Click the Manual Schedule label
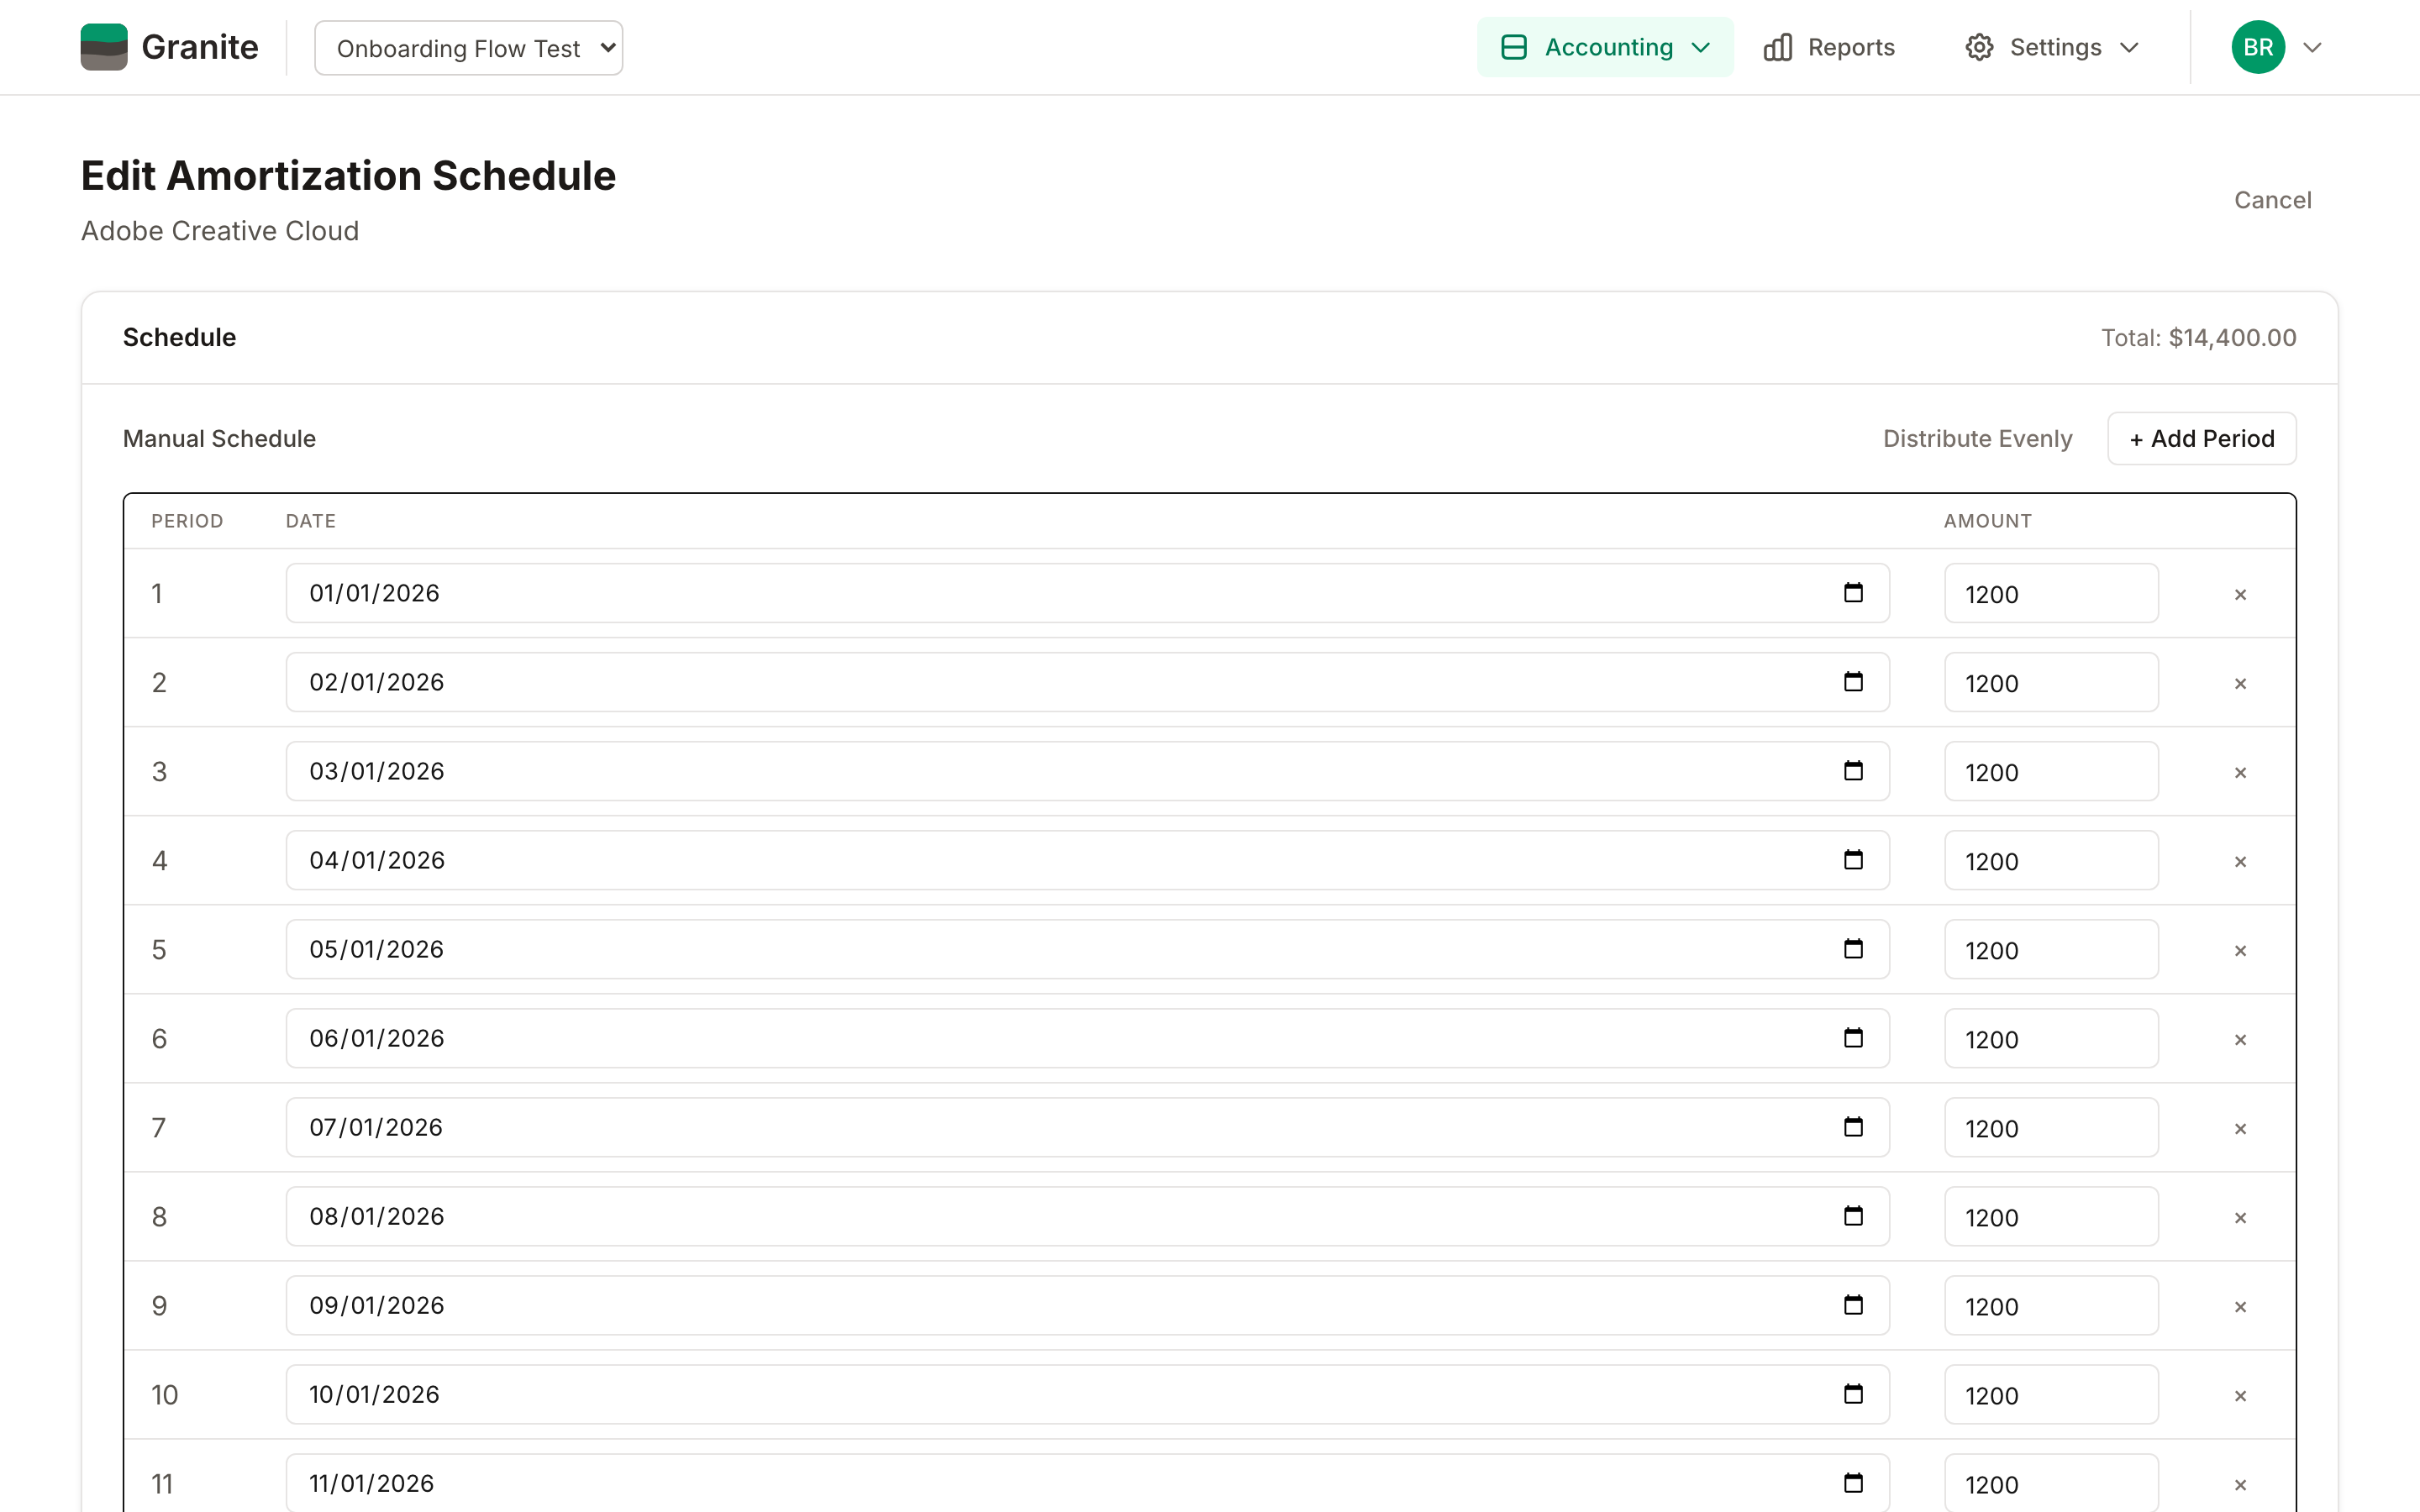This screenshot has height=1512, width=2420. (219, 438)
